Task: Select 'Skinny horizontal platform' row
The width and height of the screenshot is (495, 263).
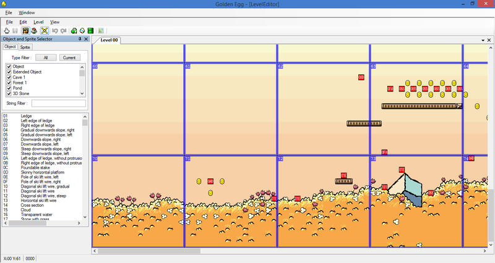Action: [x=43, y=172]
